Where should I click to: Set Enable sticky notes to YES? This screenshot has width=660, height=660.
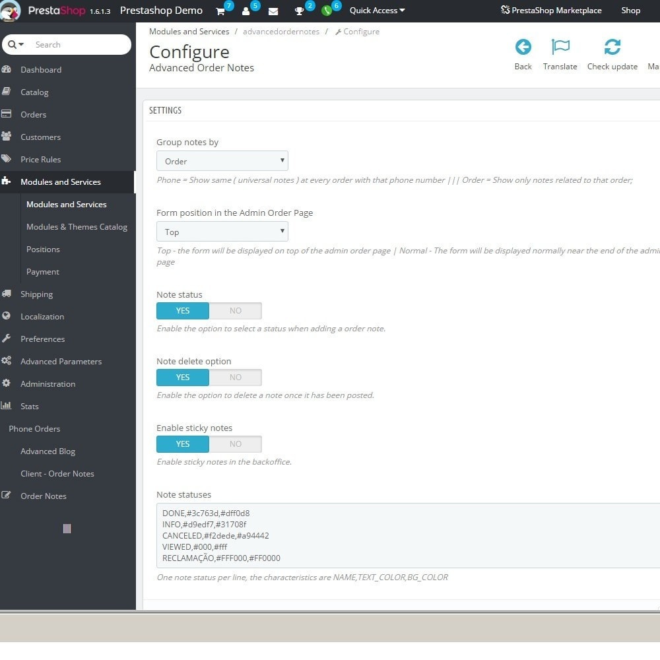pyautogui.click(x=183, y=444)
